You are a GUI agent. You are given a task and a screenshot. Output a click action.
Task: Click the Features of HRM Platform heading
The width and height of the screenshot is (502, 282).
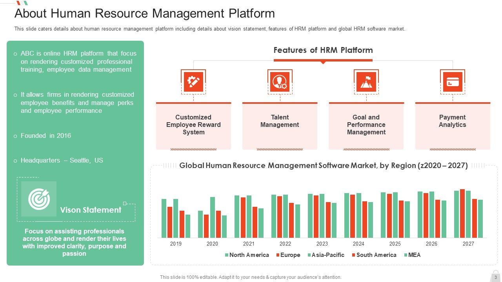pyautogui.click(x=323, y=50)
